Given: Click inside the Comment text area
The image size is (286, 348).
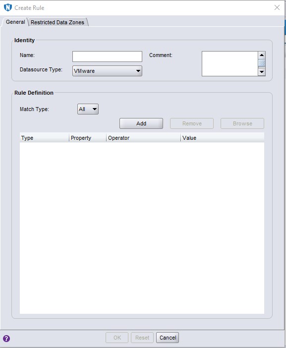Looking at the screenshot, I should coord(230,63).
